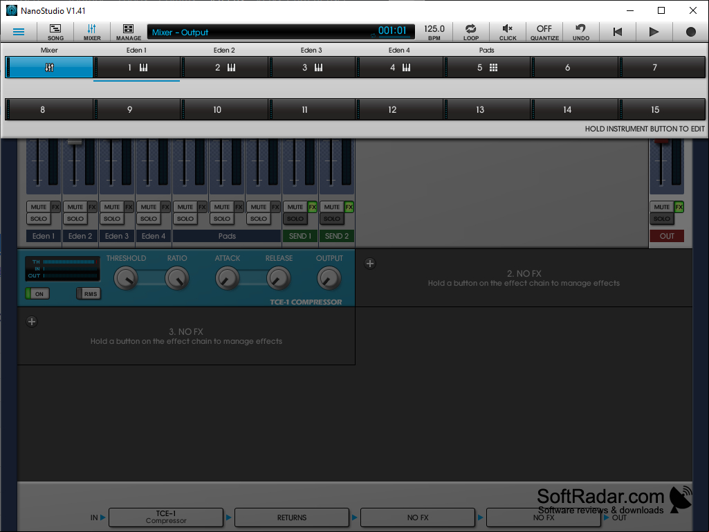Click the OUT channel fader handle
Viewport: 709px width, 532px height.
tap(661, 140)
